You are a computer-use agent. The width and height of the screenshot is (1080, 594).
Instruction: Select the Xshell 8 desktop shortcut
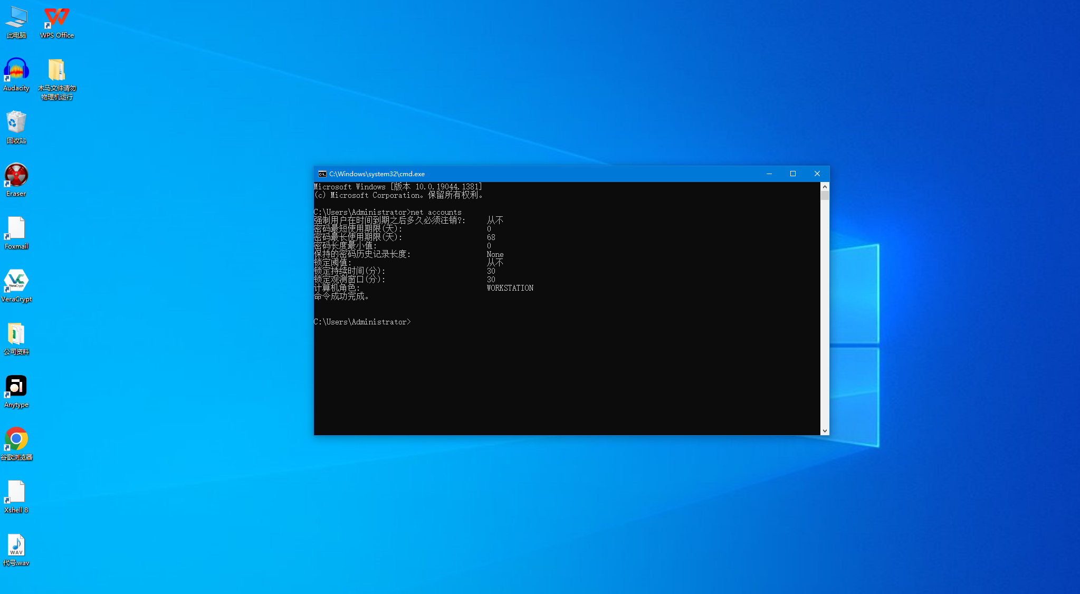coord(16,496)
